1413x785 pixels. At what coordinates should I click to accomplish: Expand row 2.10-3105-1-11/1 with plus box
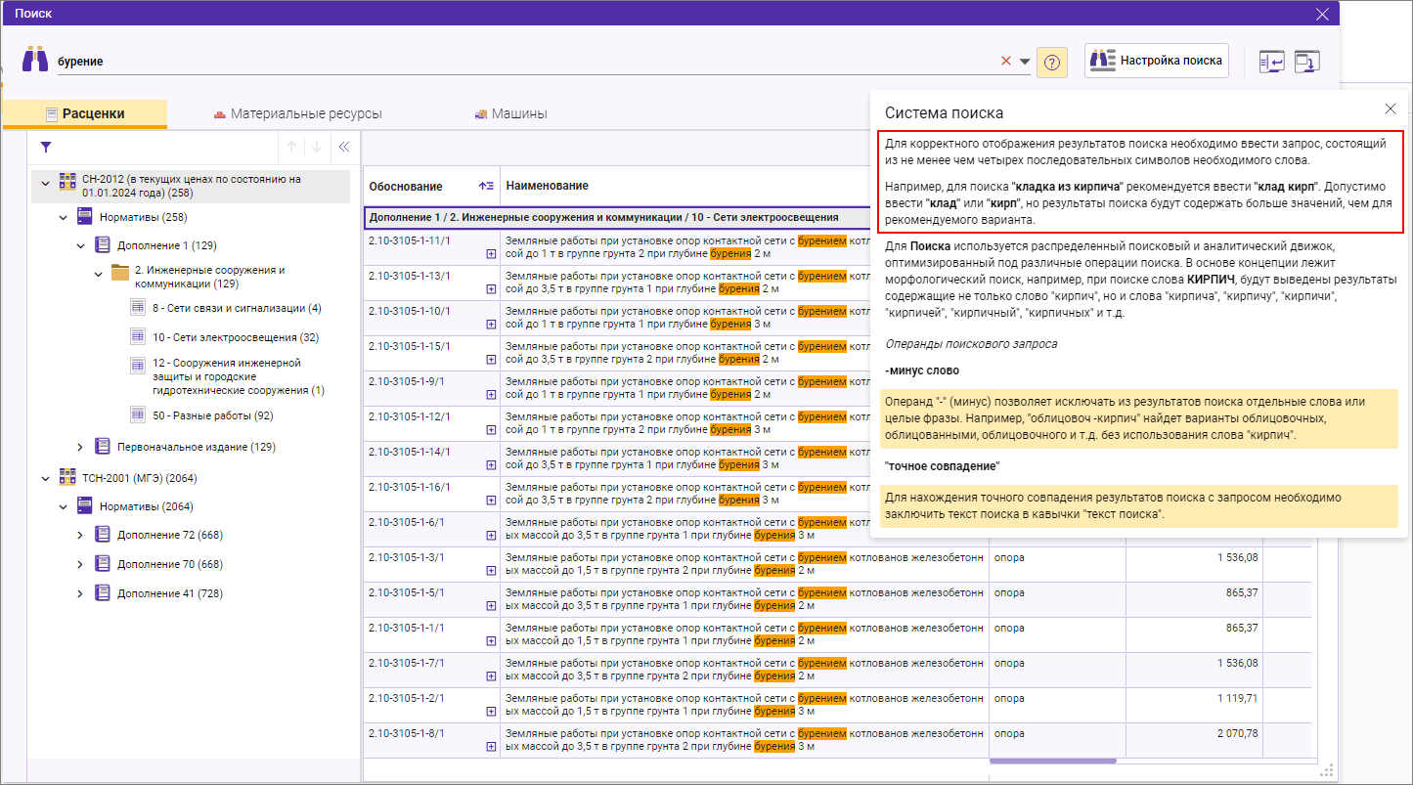[491, 254]
